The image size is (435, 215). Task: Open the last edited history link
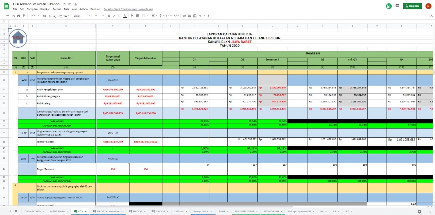pyautogui.click(x=128, y=9)
